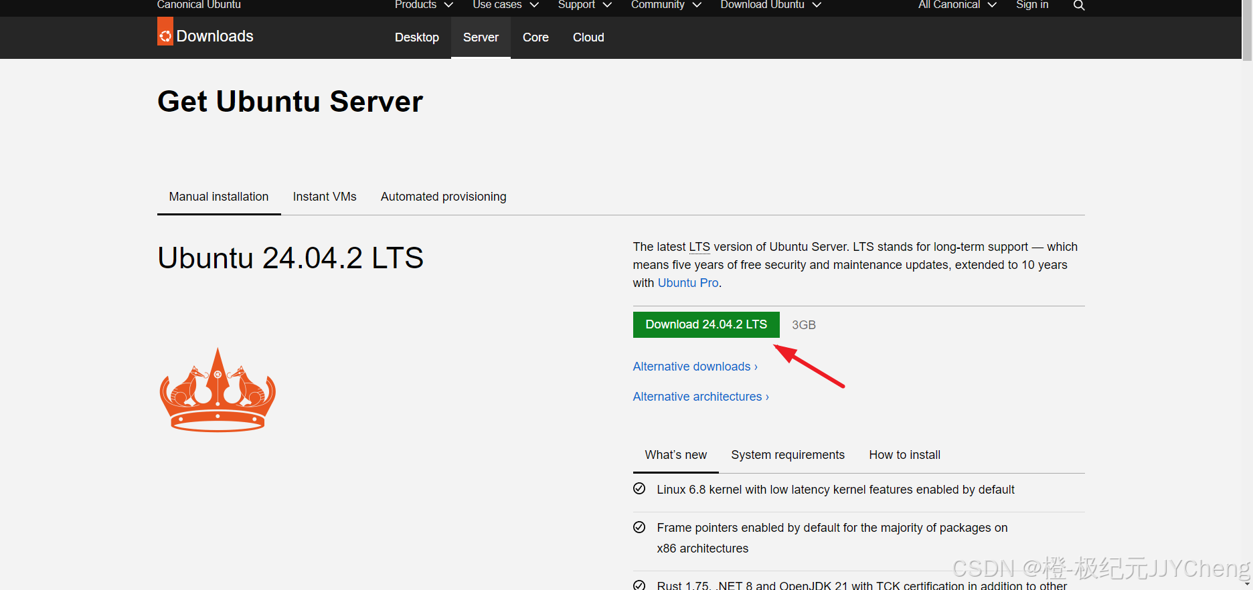This screenshot has width=1253, height=590.
Task: Go to the Cloud downloads tab
Action: pyautogui.click(x=588, y=37)
